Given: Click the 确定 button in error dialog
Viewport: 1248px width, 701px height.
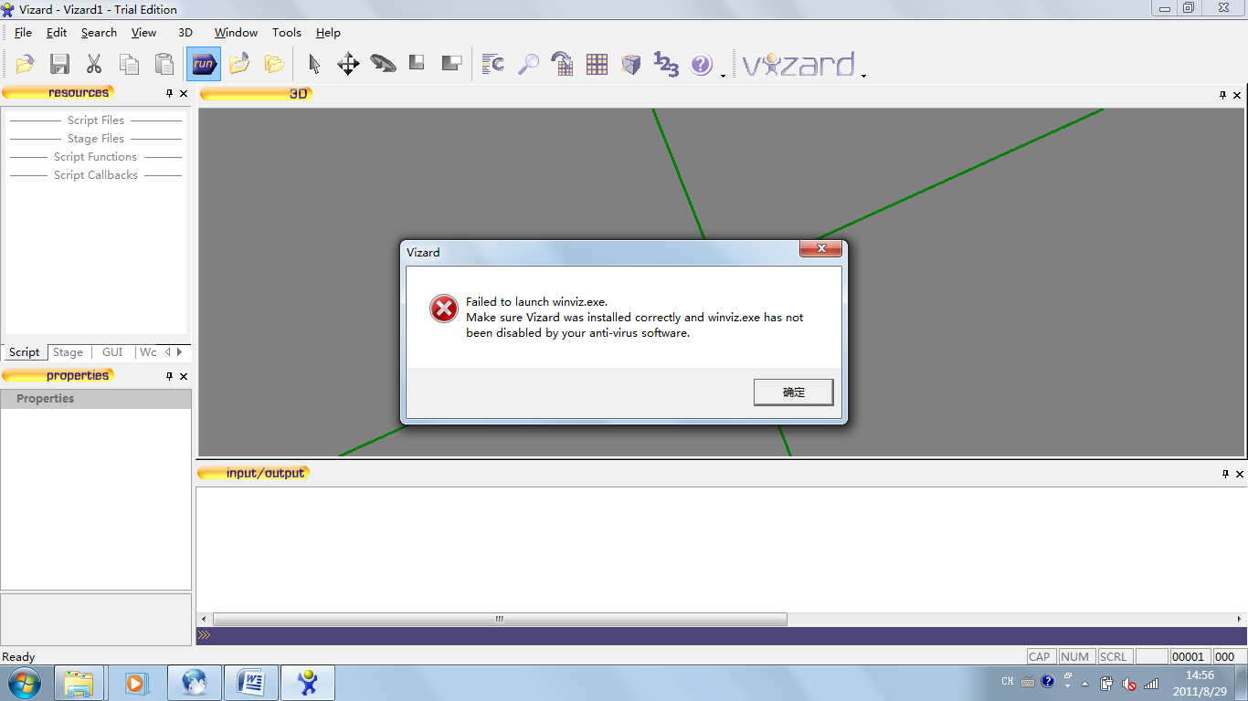Looking at the screenshot, I should pos(793,392).
